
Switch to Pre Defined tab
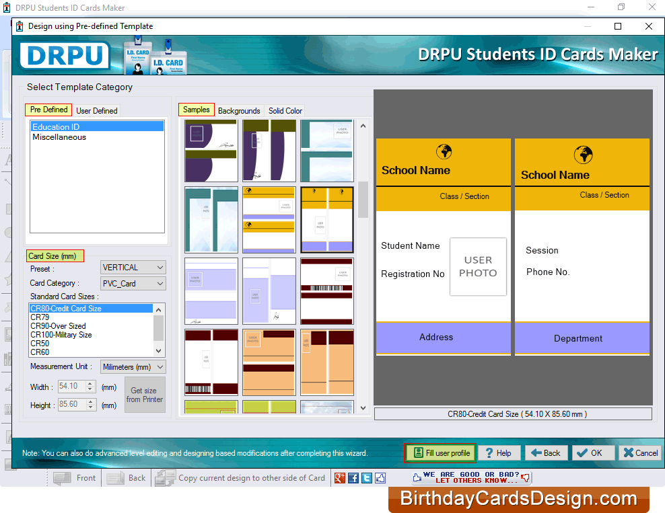point(48,110)
